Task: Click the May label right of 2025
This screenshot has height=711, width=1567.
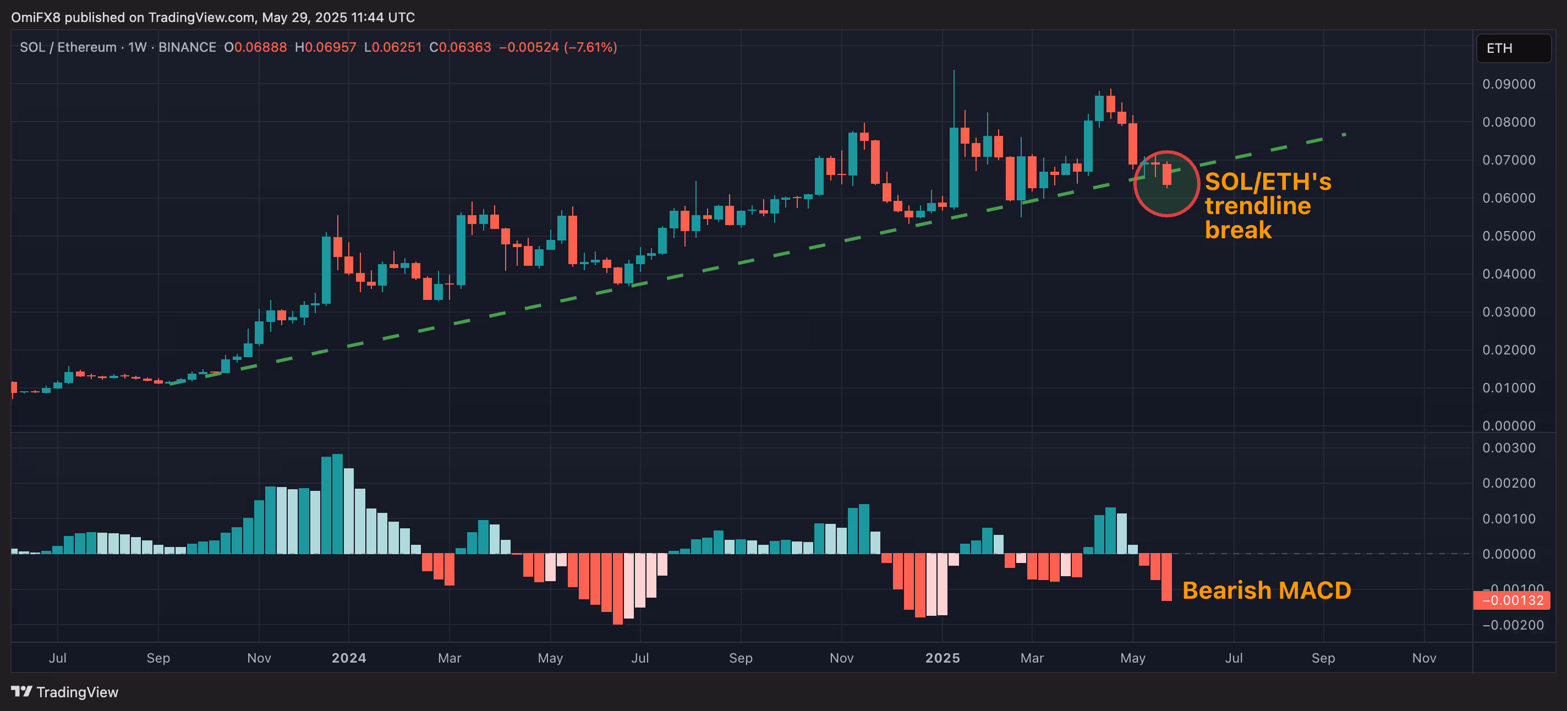Action: click(x=1133, y=658)
